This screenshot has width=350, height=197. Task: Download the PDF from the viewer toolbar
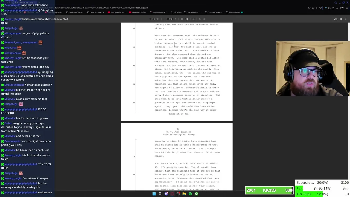point(336,19)
